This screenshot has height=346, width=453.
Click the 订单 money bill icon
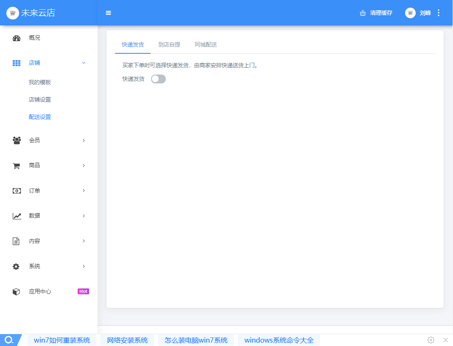[17, 191]
